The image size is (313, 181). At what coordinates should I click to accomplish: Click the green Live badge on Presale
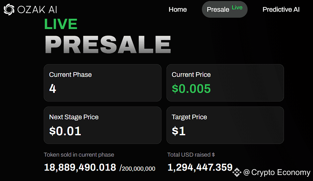[237, 7]
